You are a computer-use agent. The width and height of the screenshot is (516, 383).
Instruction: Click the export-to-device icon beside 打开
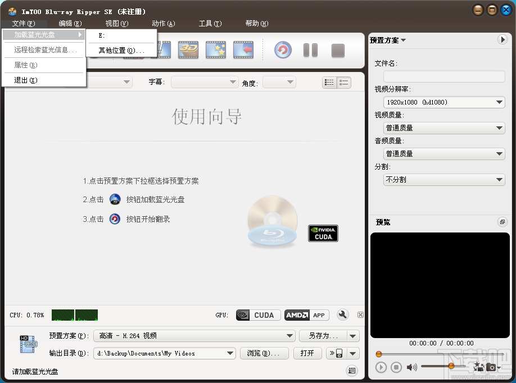(336, 353)
